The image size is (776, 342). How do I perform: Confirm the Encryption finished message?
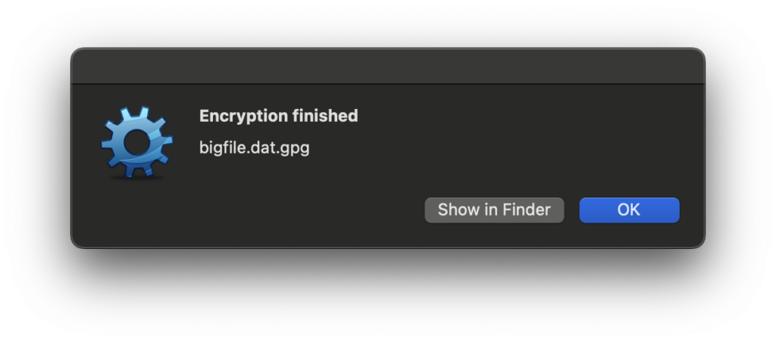[629, 210]
